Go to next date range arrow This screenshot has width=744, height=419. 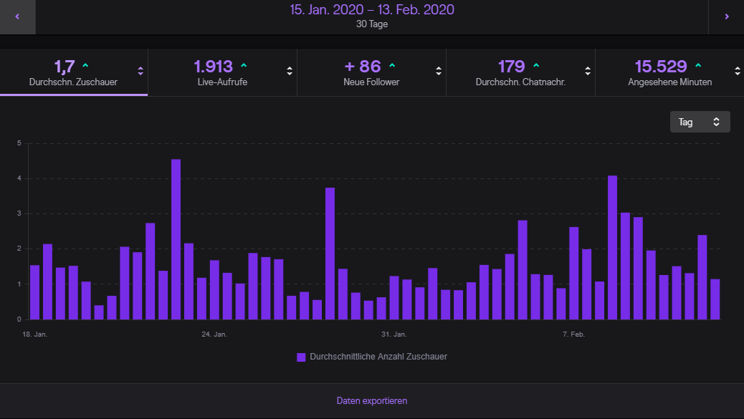tap(726, 17)
